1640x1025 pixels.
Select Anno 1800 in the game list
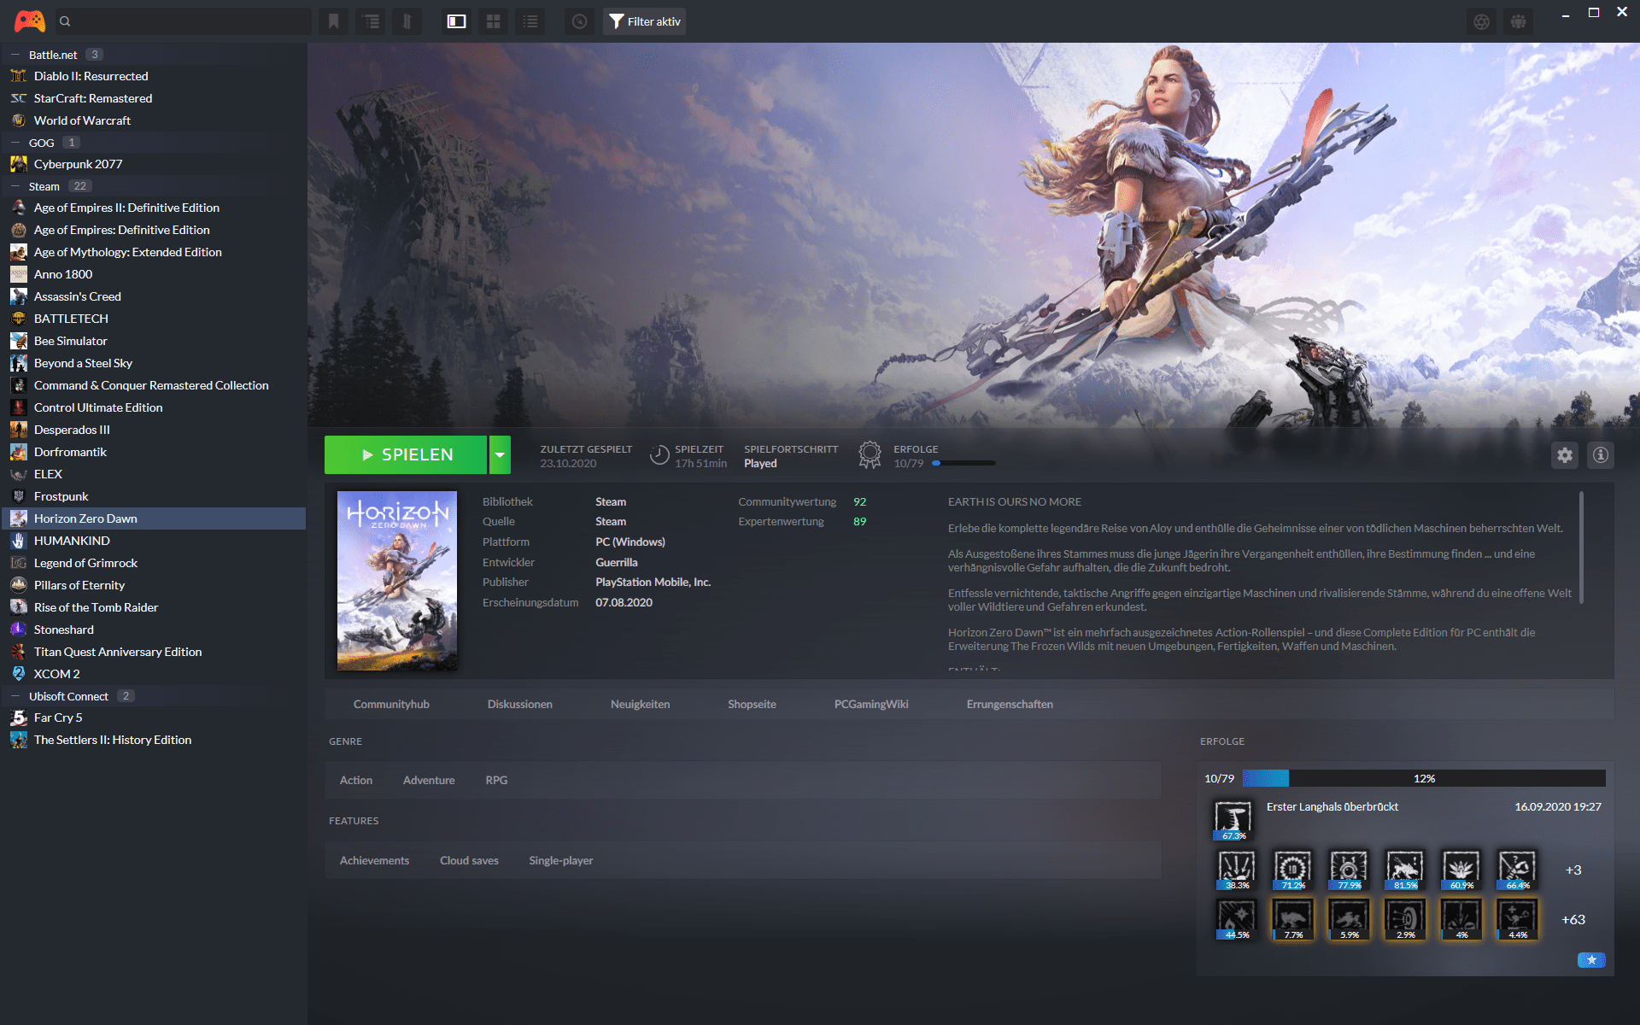tap(154, 274)
